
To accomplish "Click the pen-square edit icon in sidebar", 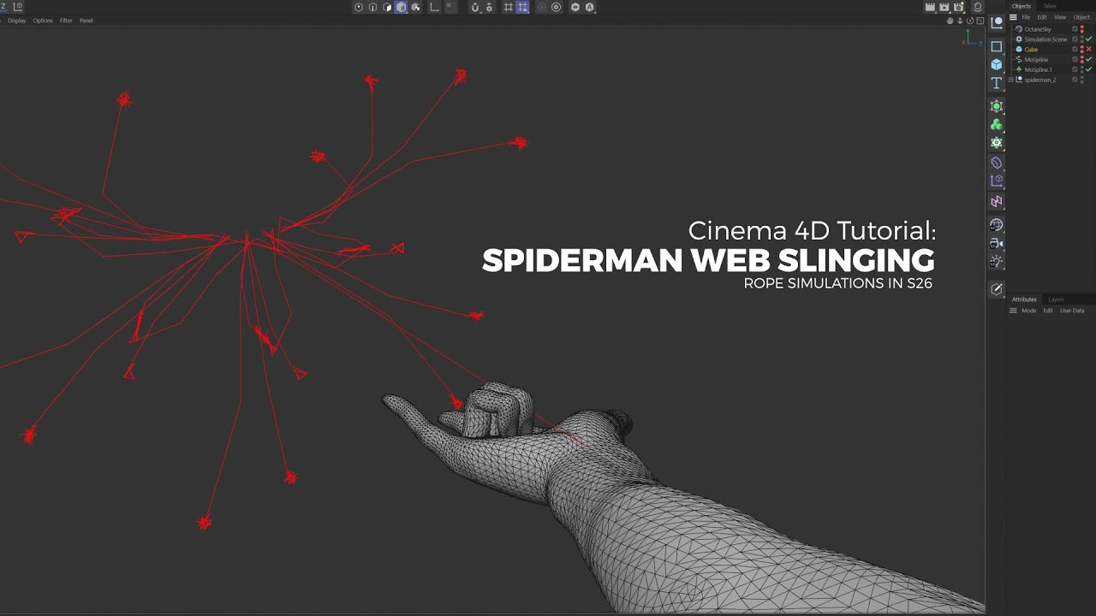I will click(x=997, y=289).
